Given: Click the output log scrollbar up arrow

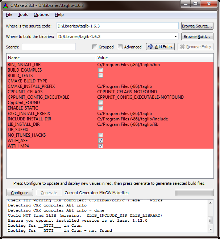Looking at the screenshot, I should click(211, 203).
